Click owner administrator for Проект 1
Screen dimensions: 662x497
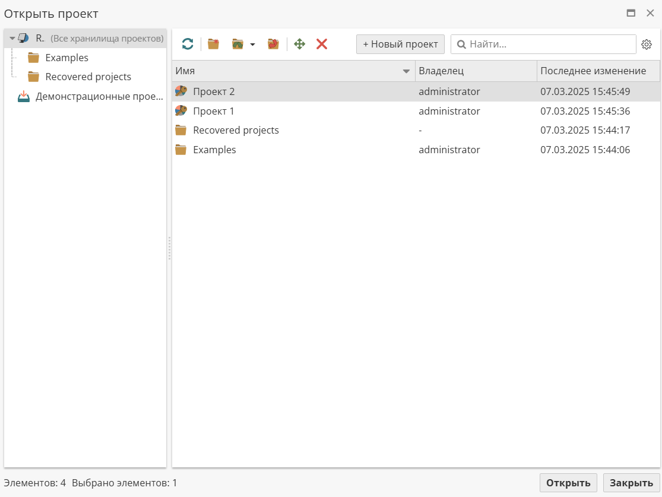click(x=449, y=111)
